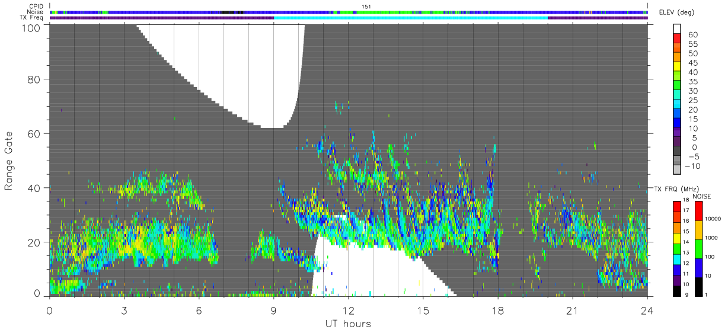Viewport: 728px width, 336px height.
Task: Click Range Gate tick label "20"
Action: pyautogui.click(x=35, y=242)
